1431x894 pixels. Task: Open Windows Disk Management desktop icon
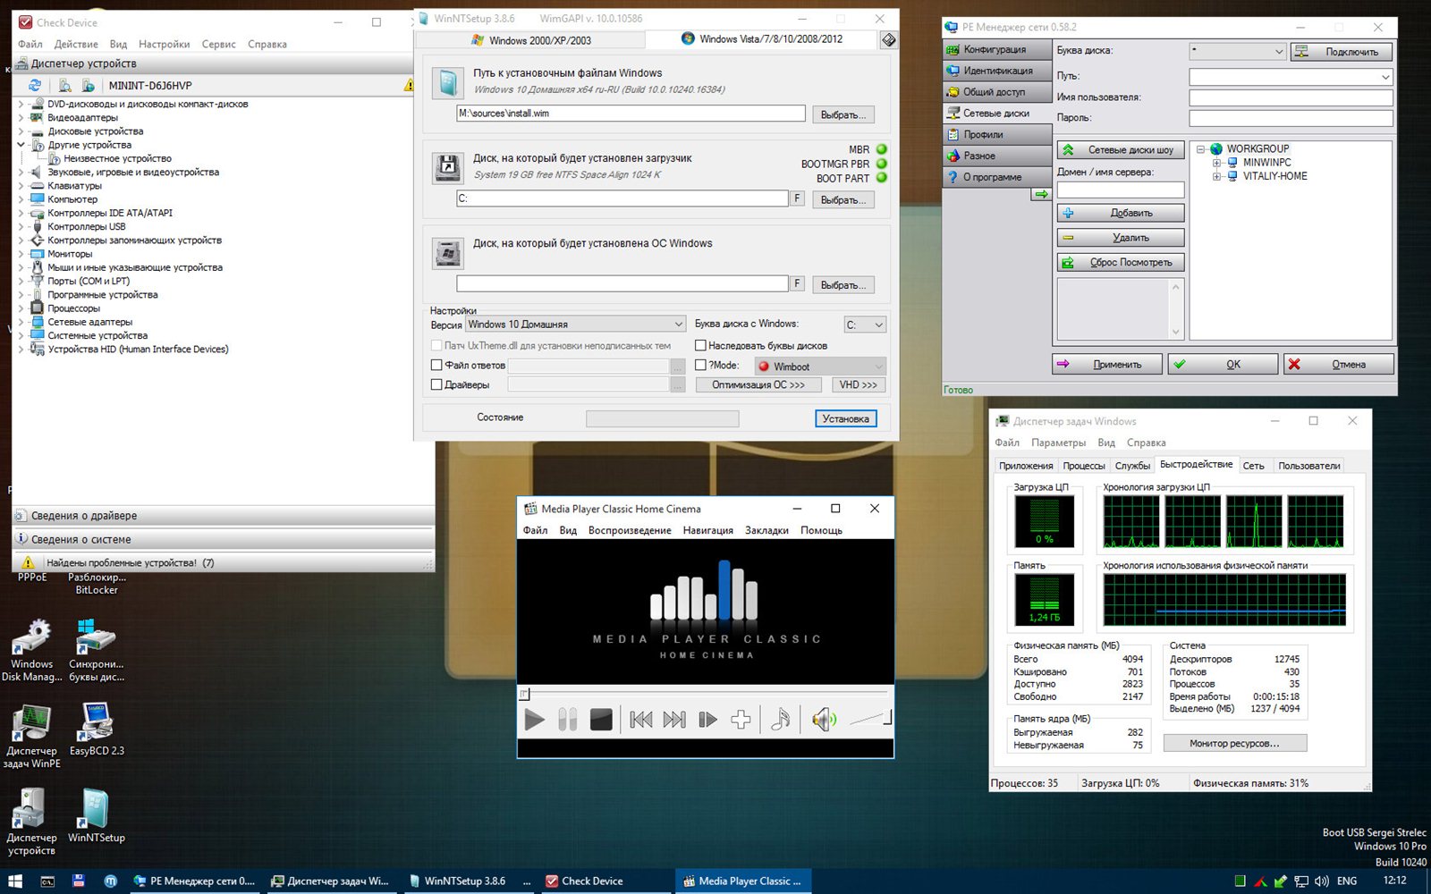coord(32,651)
